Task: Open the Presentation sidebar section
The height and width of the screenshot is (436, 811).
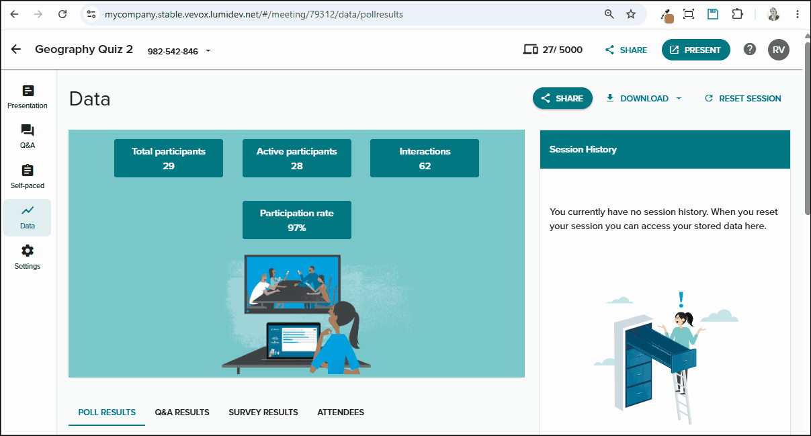Action: pyautogui.click(x=28, y=97)
